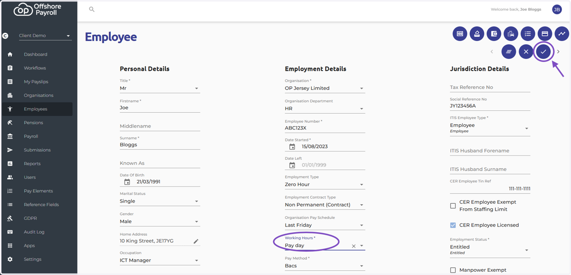Expand the Occupation dropdown
The height and width of the screenshot is (275, 571).
159,260
